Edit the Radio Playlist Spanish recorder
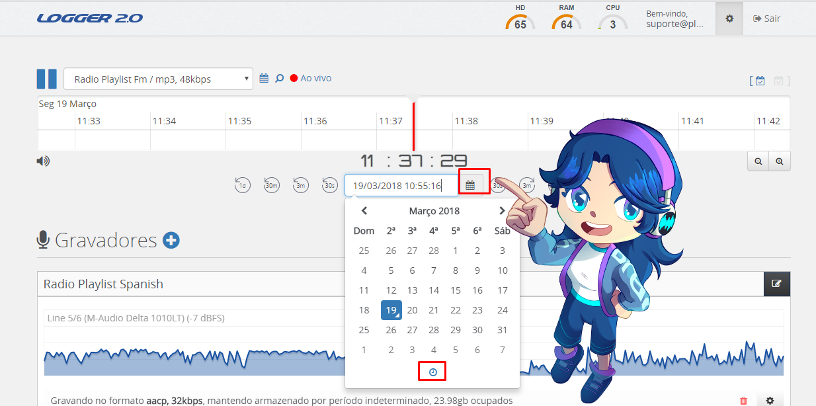Image resolution: width=816 pixels, height=406 pixels. click(776, 283)
